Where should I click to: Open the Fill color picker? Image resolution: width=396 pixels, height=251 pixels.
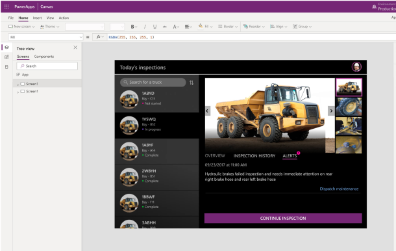click(x=205, y=26)
